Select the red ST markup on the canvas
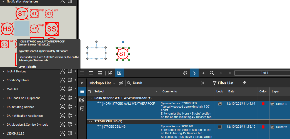The width and height of the screenshot is (290, 139). point(123,54)
